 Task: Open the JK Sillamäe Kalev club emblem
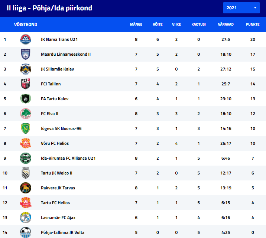(x=26, y=69)
